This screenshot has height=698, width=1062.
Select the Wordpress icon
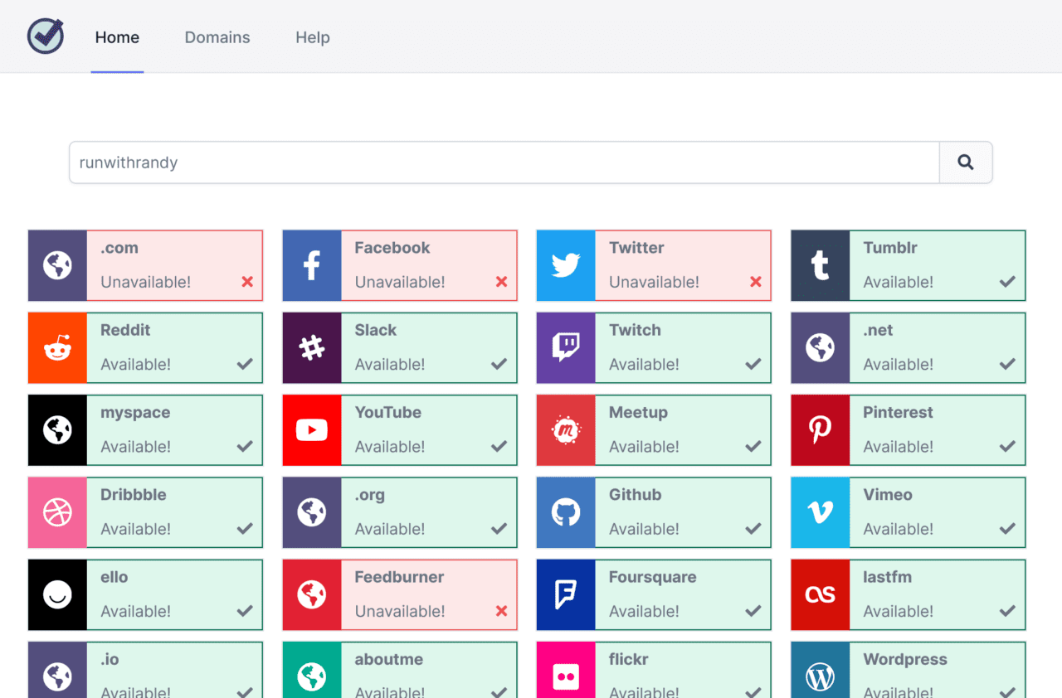click(820, 676)
